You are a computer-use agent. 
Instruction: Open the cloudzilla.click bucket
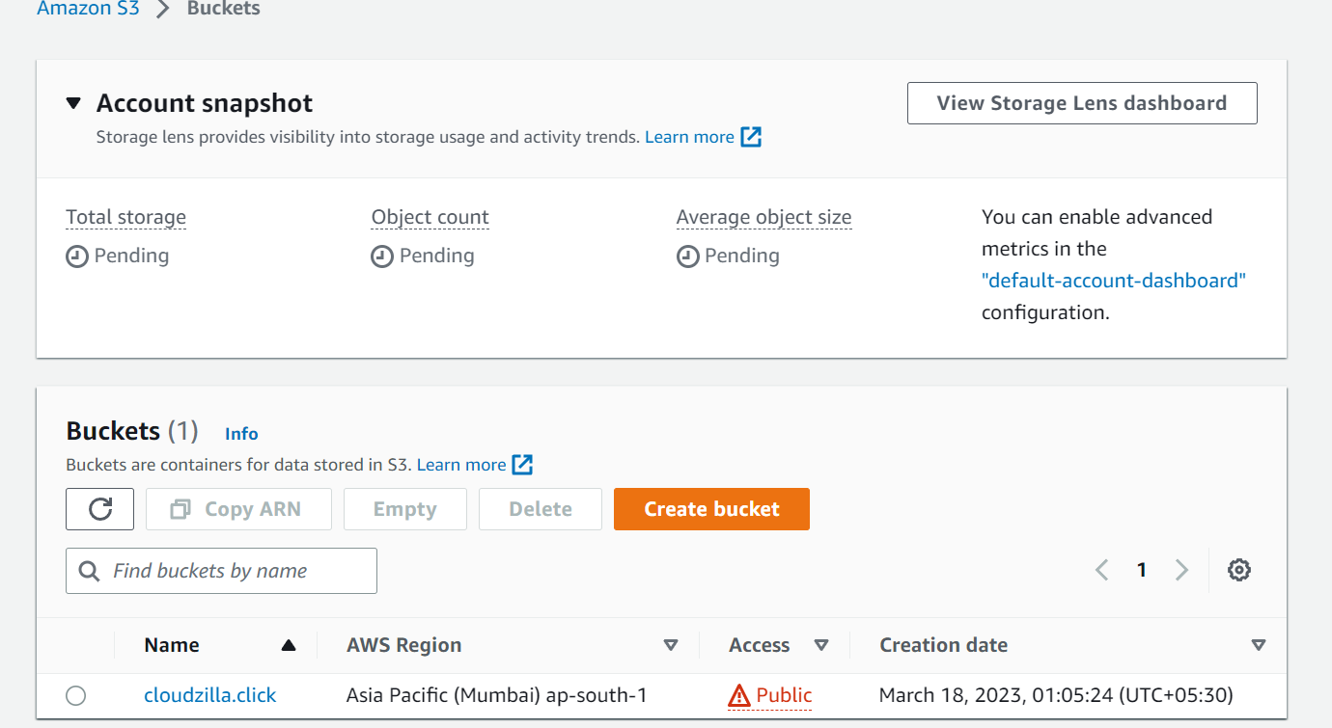pyautogui.click(x=210, y=695)
